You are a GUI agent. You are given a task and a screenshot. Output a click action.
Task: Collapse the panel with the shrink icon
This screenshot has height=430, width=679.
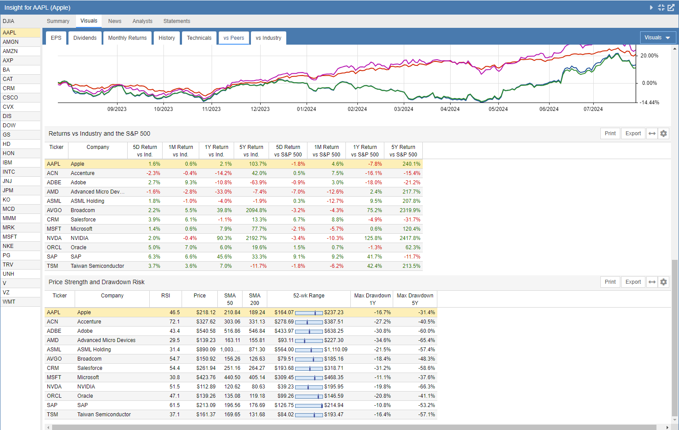click(661, 8)
